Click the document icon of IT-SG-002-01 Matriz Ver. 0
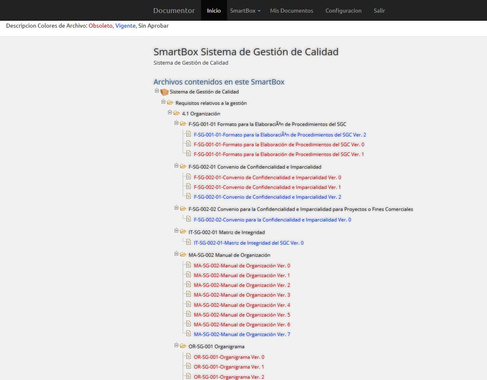Image resolution: width=487 pixels, height=380 pixels. pos(188,242)
